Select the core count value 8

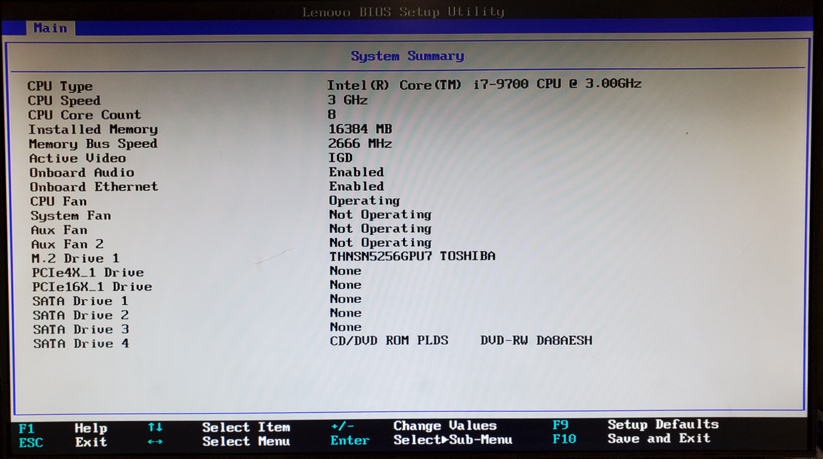[x=332, y=115]
